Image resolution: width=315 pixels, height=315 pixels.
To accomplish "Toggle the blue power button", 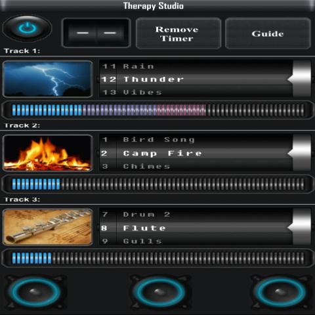I will coord(27,28).
